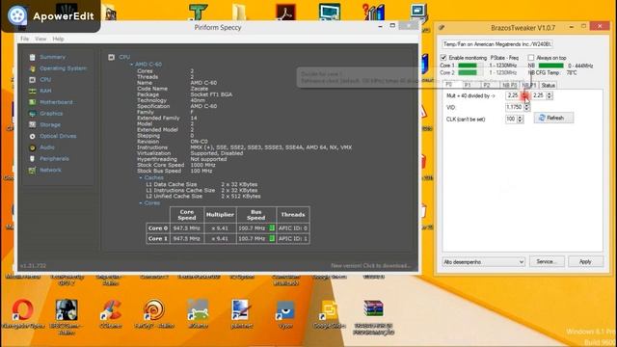Click green bus speed indicator for Core 0
Image resolution: width=617 pixels, height=347 pixels.
[272, 228]
